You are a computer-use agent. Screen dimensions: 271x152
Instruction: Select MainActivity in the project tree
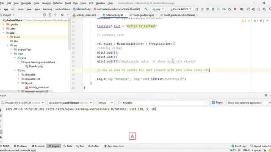pos(34,66)
